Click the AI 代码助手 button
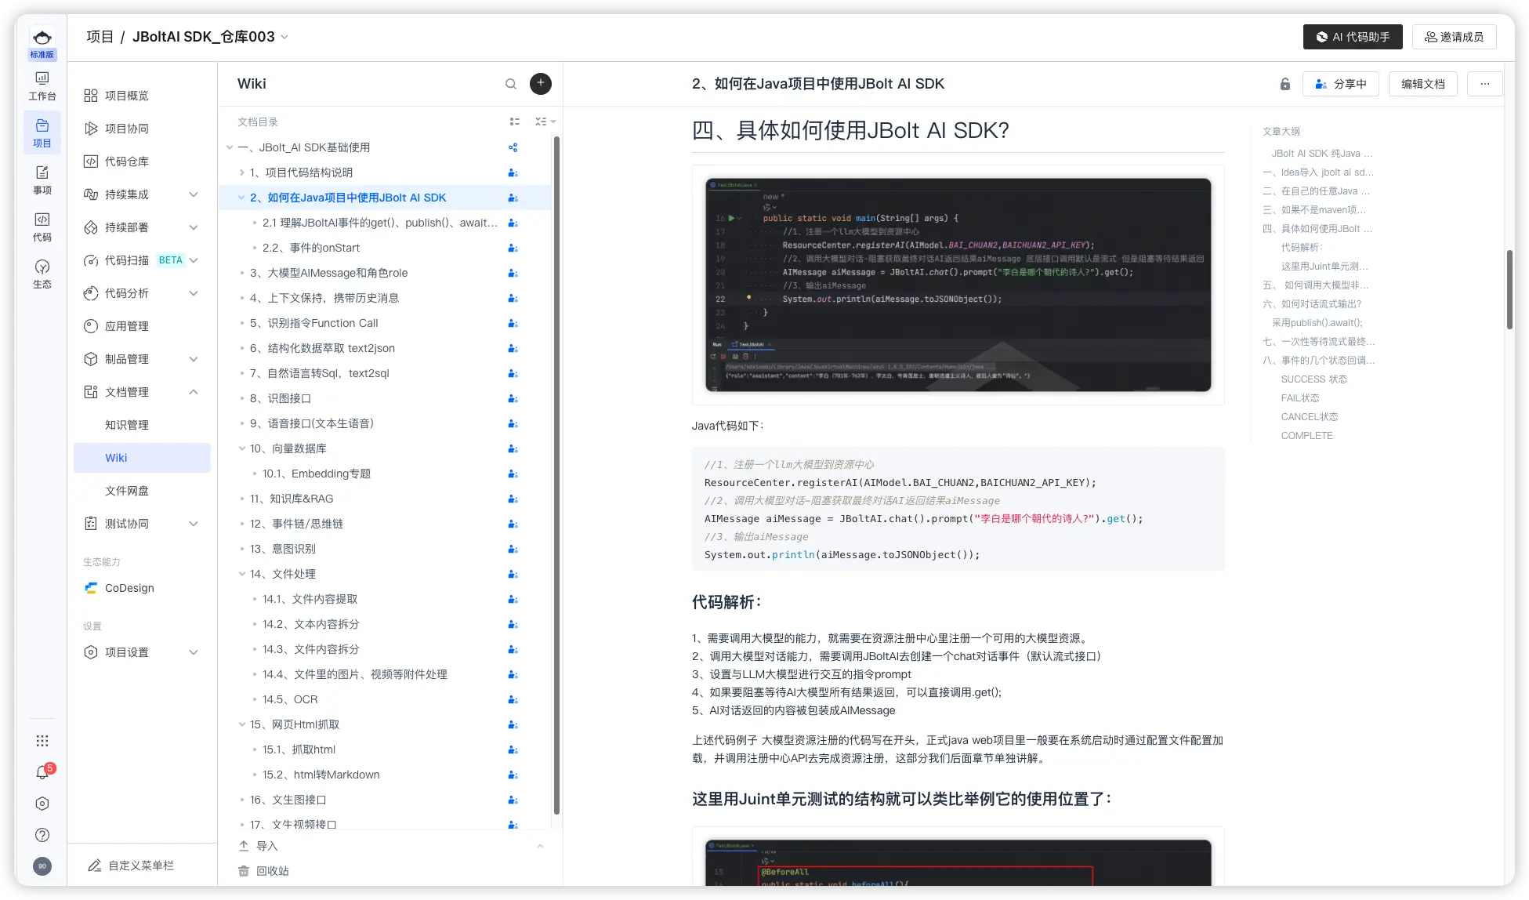This screenshot has height=900, width=1529. [1353, 37]
